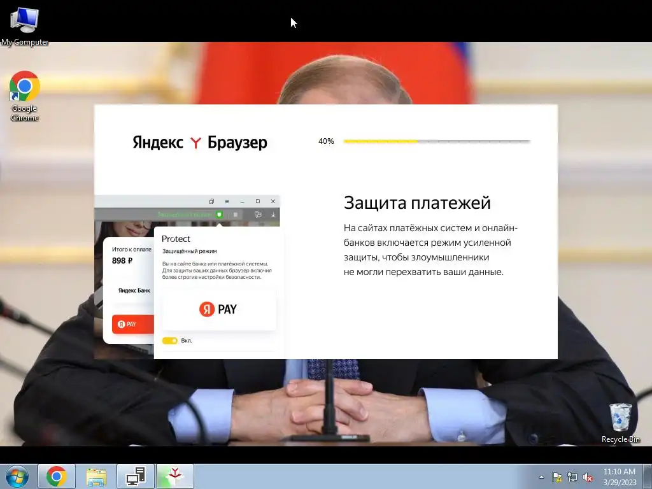Switch to the Yandex installer taskbar item

click(175, 476)
